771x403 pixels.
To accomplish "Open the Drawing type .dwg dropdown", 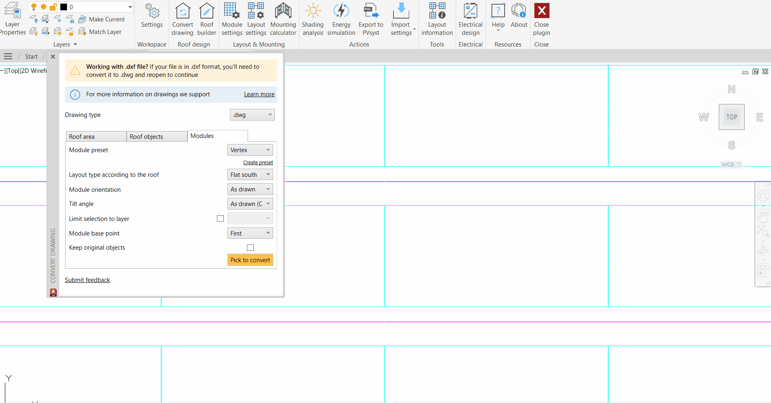I will pyautogui.click(x=252, y=115).
